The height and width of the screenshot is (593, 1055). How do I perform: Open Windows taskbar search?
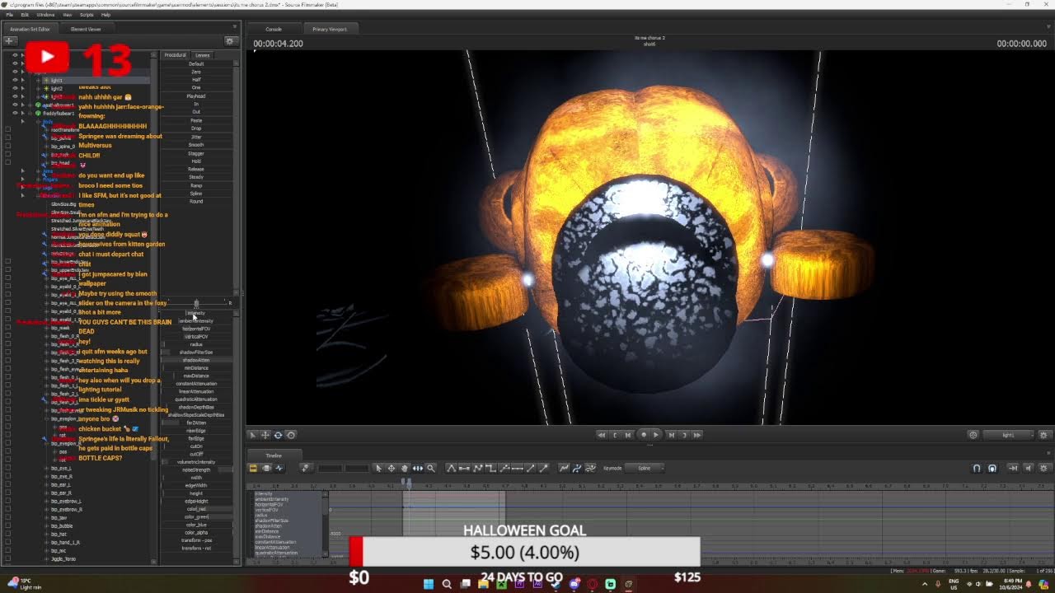(447, 584)
